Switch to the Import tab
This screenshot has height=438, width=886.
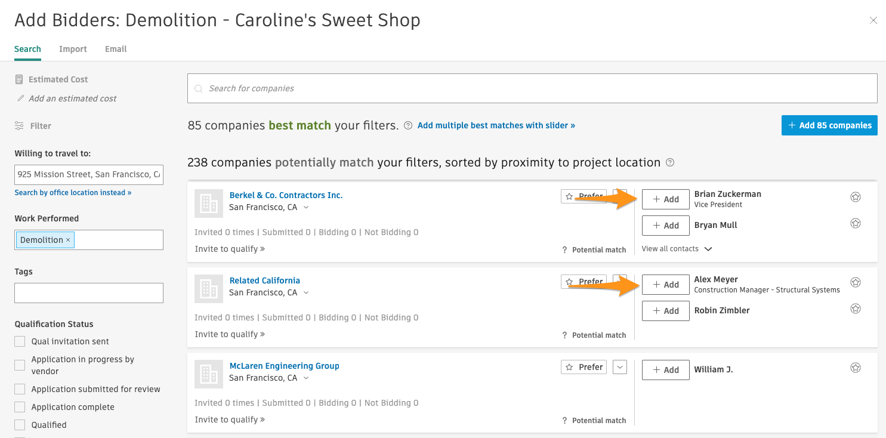tap(73, 49)
